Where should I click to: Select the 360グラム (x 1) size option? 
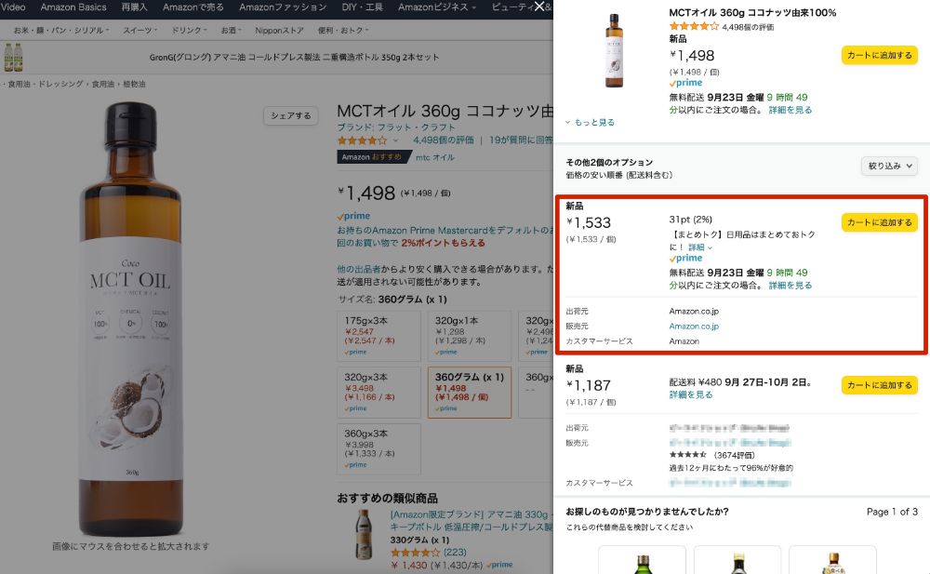[469, 393]
